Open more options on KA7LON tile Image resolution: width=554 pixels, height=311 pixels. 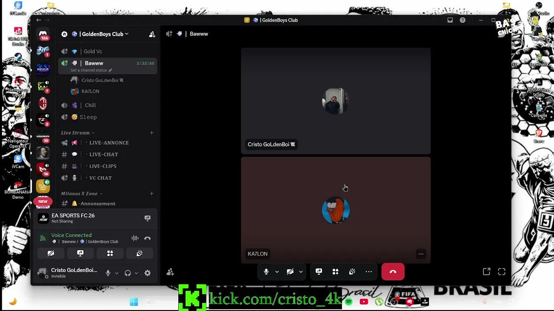[x=421, y=254]
